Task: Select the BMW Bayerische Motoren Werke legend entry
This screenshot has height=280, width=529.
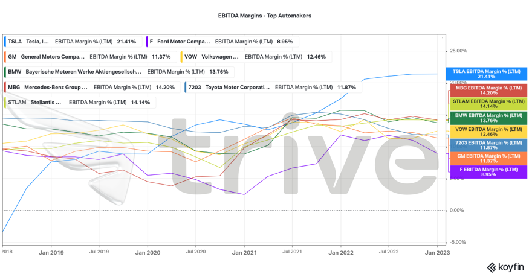Action: point(118,72)
